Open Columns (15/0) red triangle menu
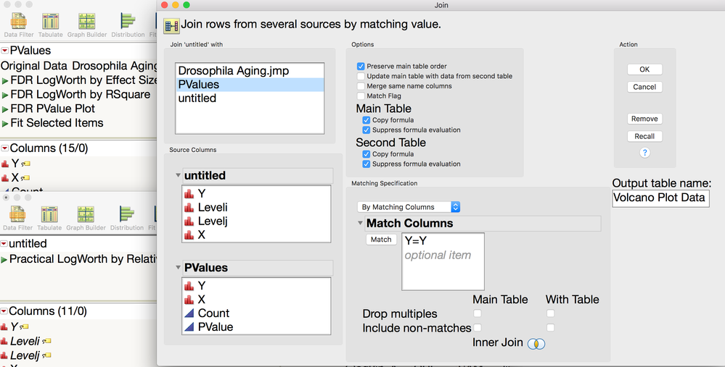This screenshot has height=367, width=725. coord(4,148)
